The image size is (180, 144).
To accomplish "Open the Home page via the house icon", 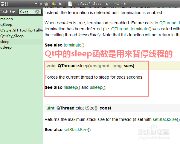I will point(46,4).
